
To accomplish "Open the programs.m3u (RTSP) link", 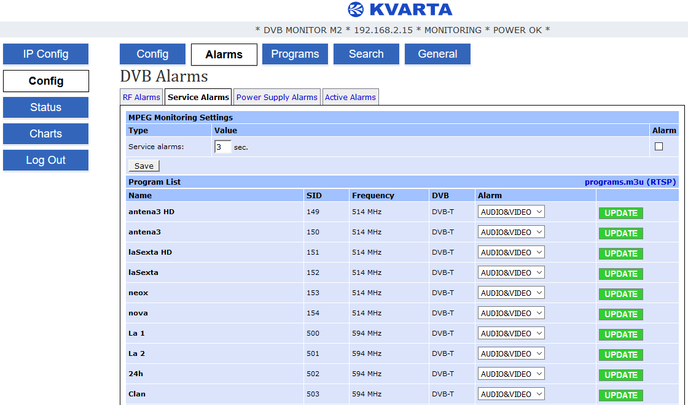I will point(630,182).
